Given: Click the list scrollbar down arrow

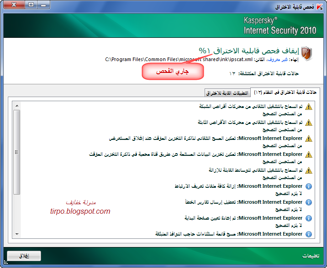Looking at the screenshot, I should coord(17,234).
